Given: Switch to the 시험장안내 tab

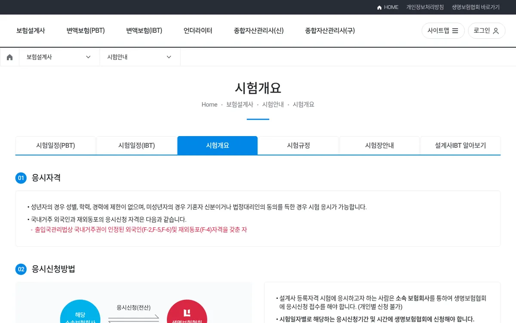Looking at the screenshot, I should [379, 146].
